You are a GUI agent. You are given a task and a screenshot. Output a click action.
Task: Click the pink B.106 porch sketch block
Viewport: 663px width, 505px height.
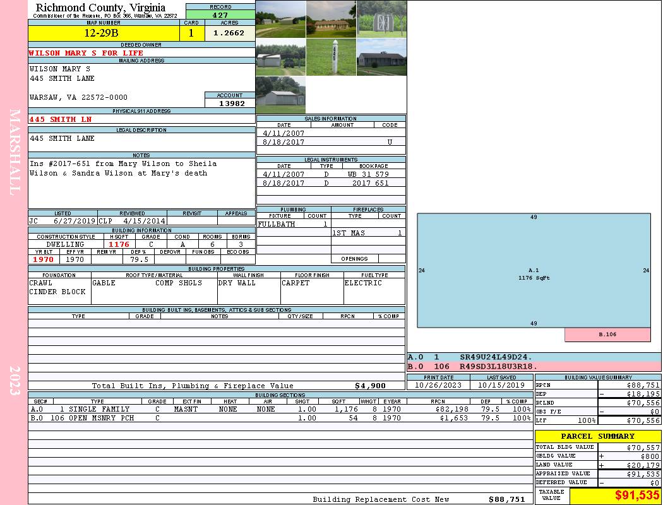click(x=607, y=335)
